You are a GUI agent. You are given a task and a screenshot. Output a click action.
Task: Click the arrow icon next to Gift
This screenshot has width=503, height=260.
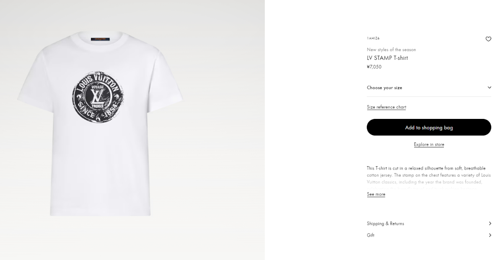[490, 235]
